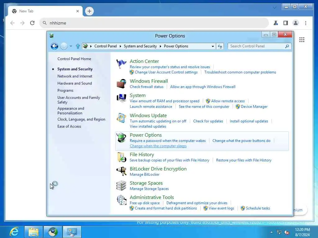Click the Windows Firewall brick wall icon
Image resolution: width=318 pixels, height=238 pixels.
(x=121, y=84)
